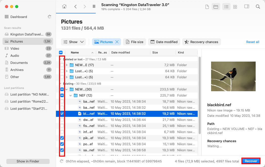Switch to grid view of results
This screenshot has height=167, width=265.
[235, 7]
